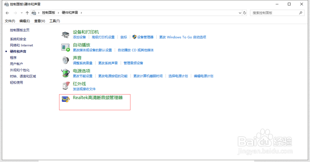Viewport: 310px width, 162px height.
Task: Click 更改节能设置 link
Action: pos(83,76)
